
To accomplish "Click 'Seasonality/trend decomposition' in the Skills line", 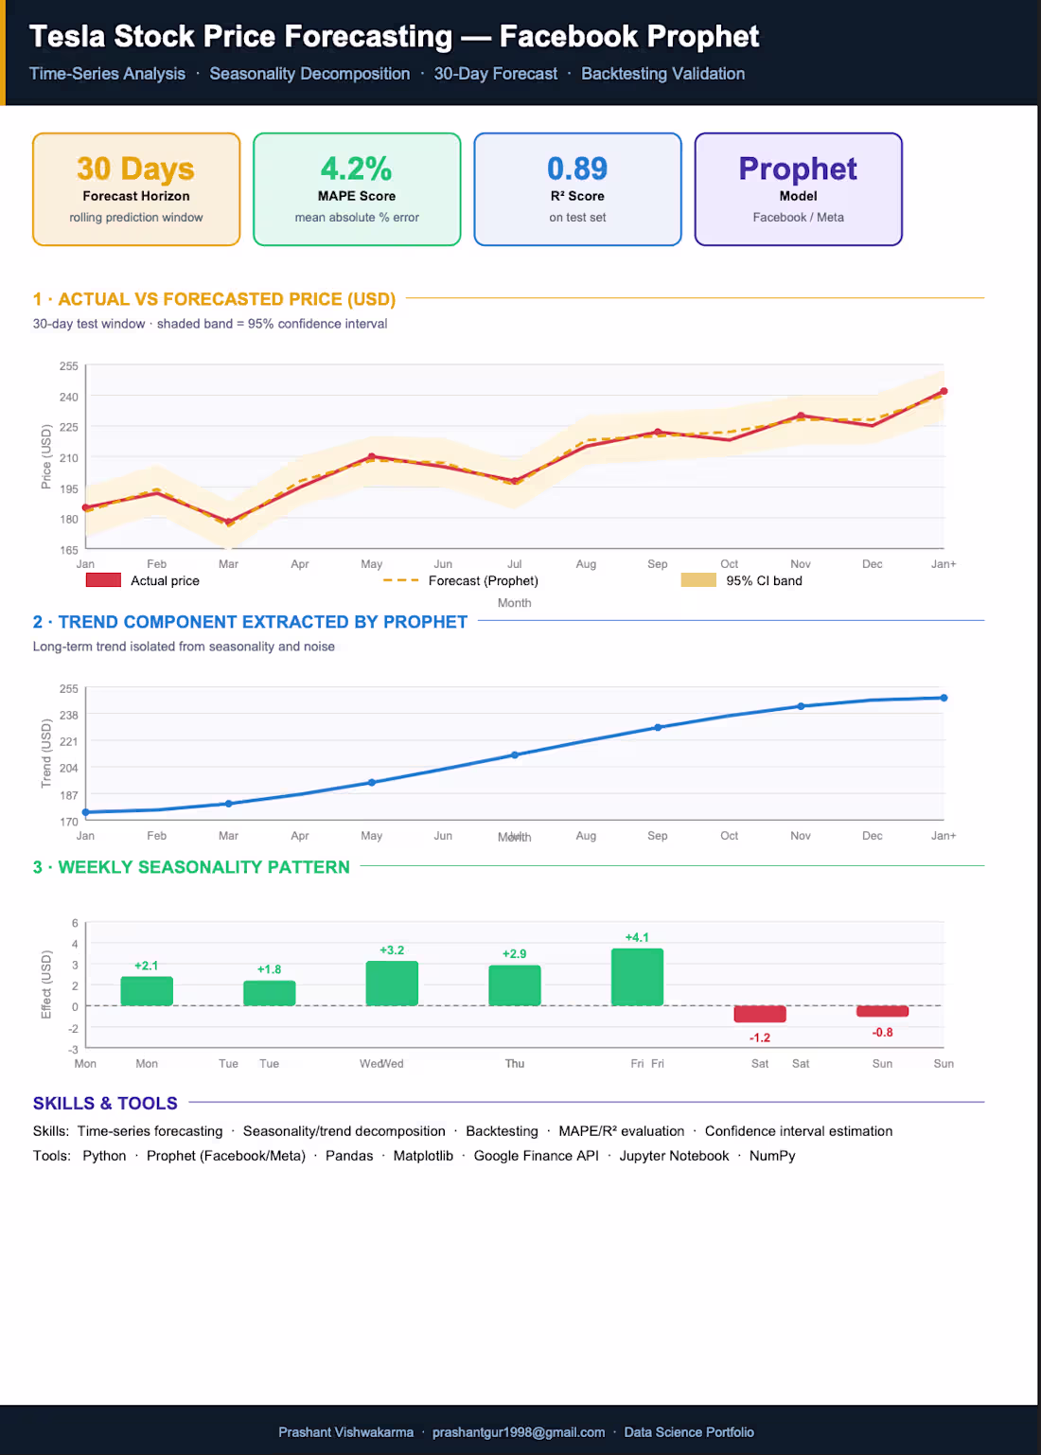I will 344,1131.
